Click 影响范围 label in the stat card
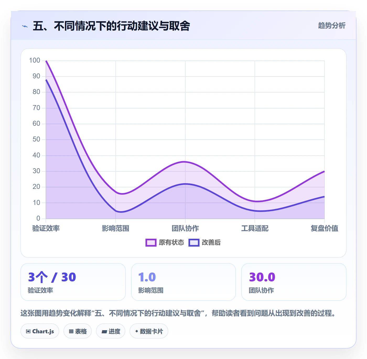 pos(151,290)
